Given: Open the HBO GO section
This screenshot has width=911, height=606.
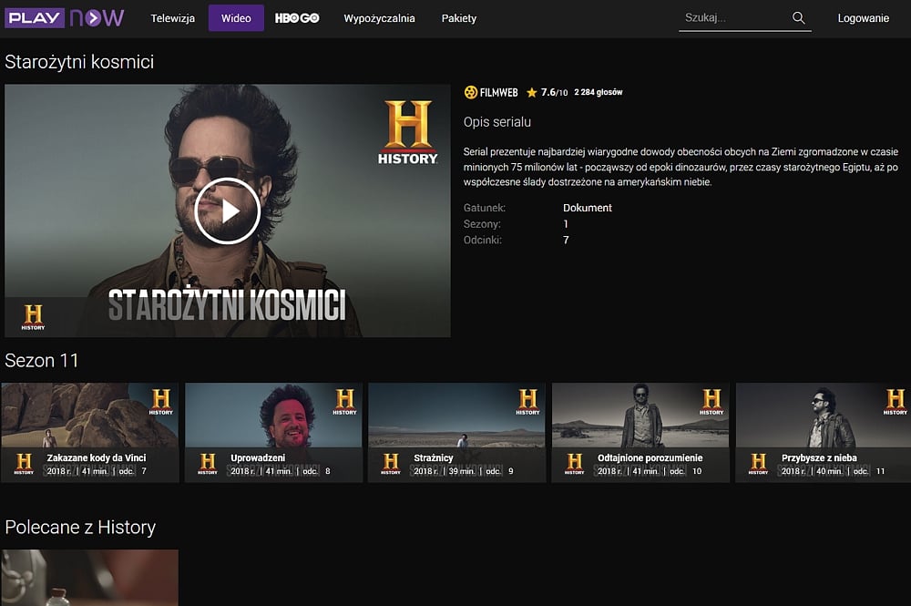Looking at the screenshot, I should point(297,18).
